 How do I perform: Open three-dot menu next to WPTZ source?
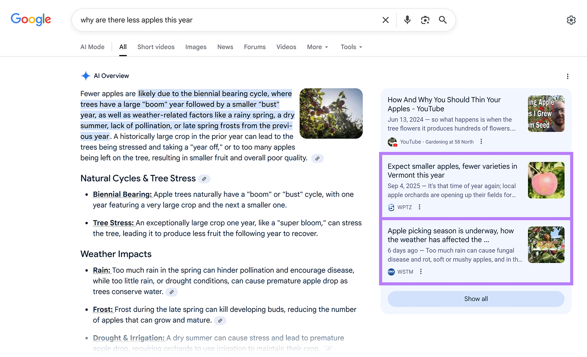pos(419,207)
